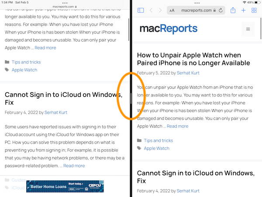Click the folder icon beside Tips and tricks, right window
This screenshot has height=197, width=262.
pyautogui.click(x=139, y=141)
